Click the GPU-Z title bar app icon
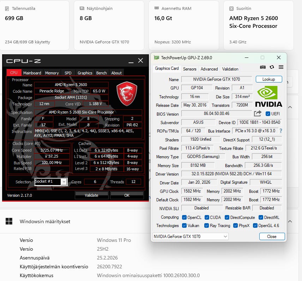 [x=156, y=57]
